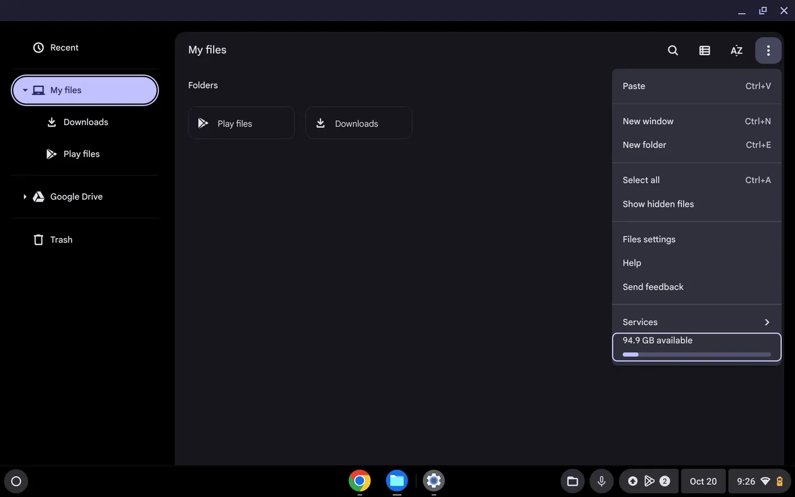795x497 pixels.
Task: Open the Tote holding space icon
Action: tap(572, 481)
